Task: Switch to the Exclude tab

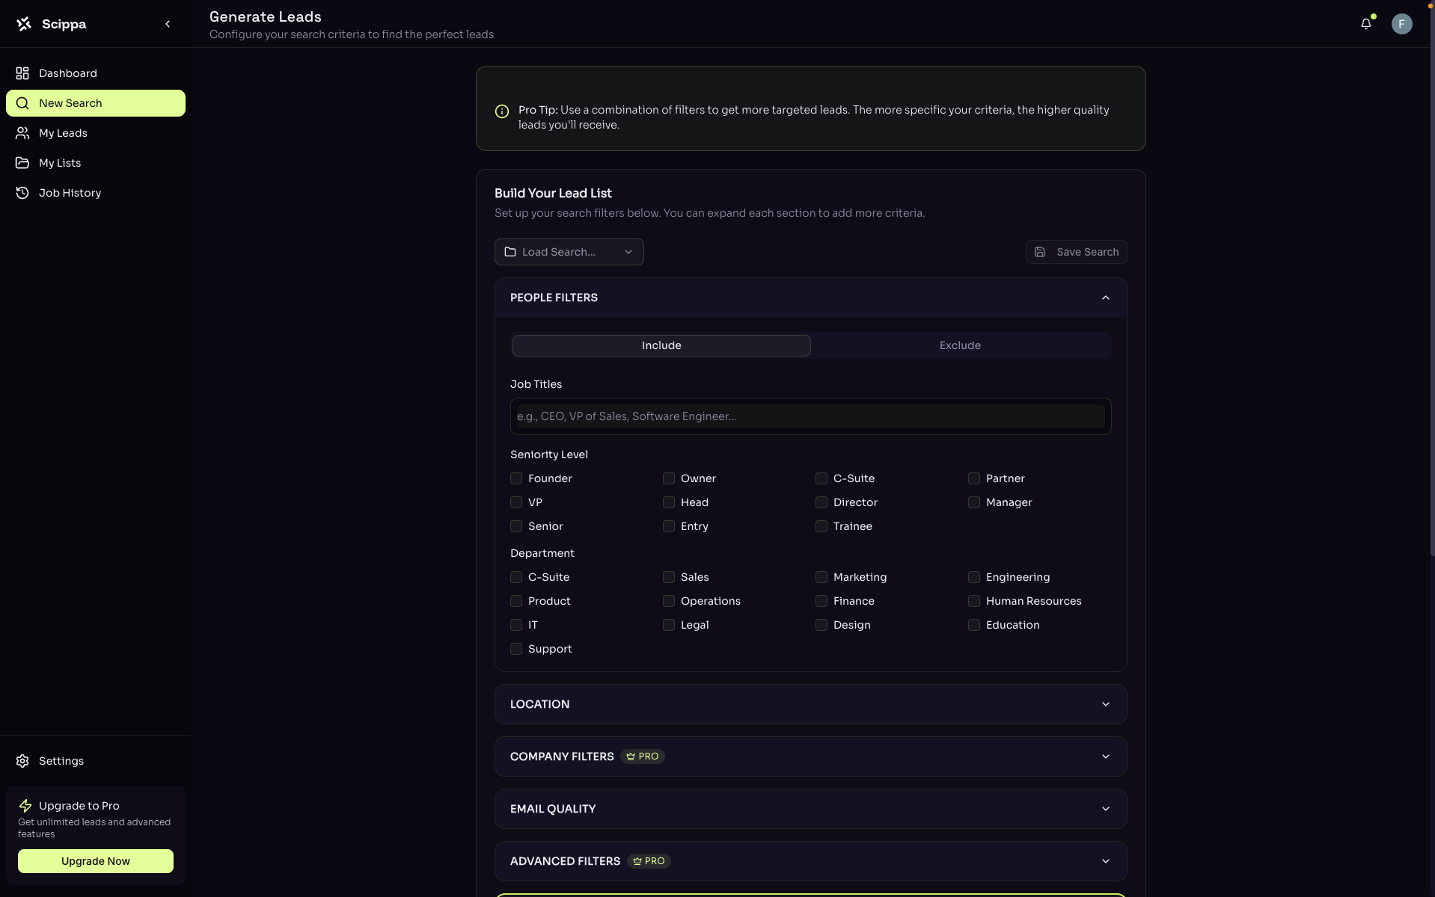Action: coord(960,345)
